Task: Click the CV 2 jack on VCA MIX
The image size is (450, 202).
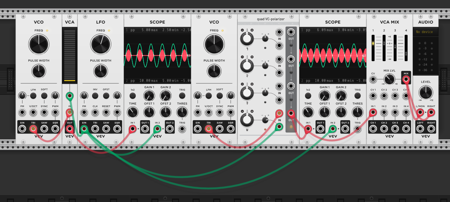Action: pyautogui.click(x=384, y=96)
